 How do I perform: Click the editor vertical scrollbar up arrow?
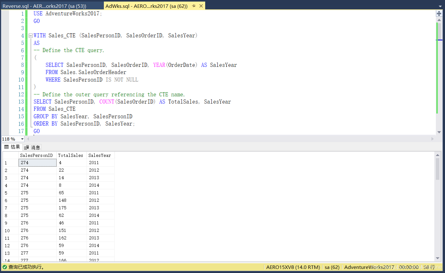439,20
